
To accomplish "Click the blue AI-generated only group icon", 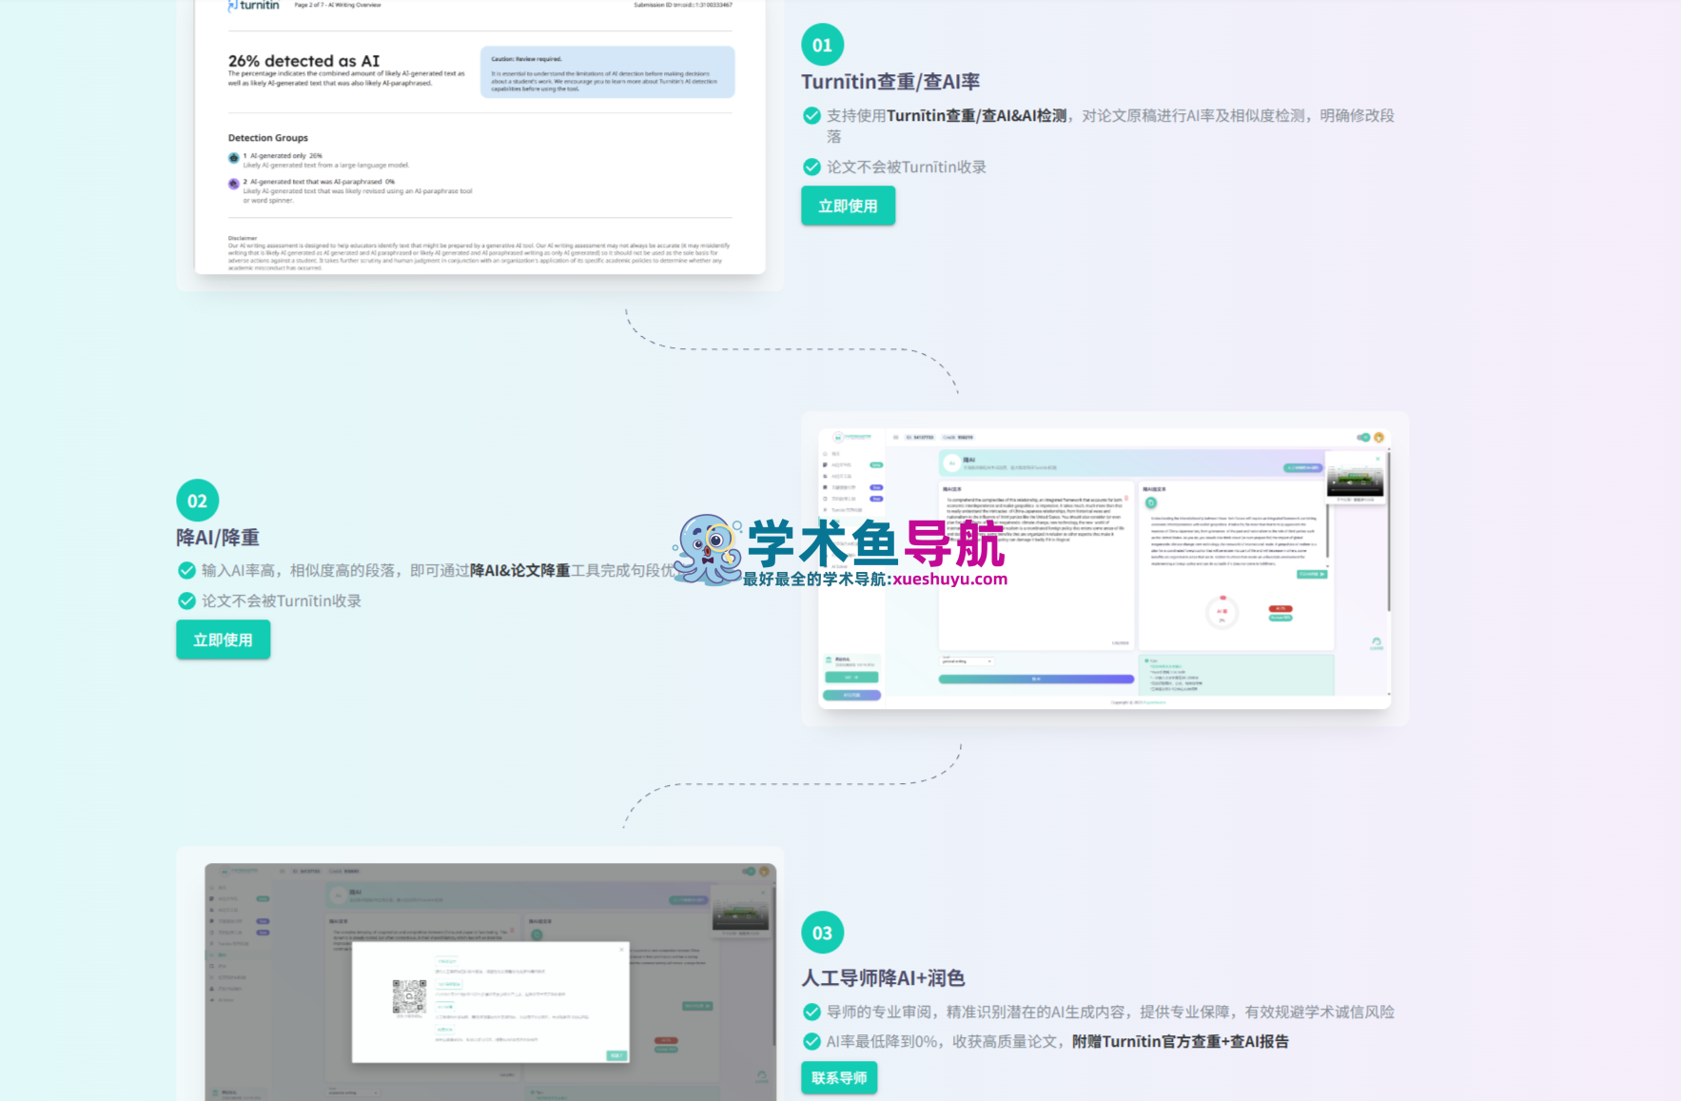I will (233, 158).
